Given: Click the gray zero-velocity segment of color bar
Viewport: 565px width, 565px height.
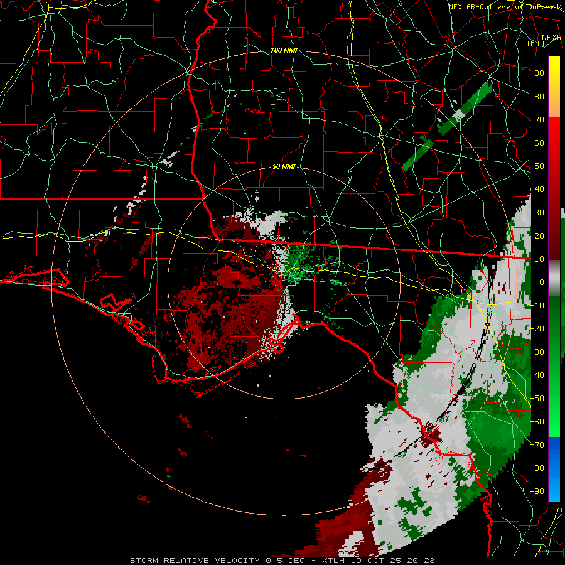Looking at the screenshot, I should tap(554, 278).
